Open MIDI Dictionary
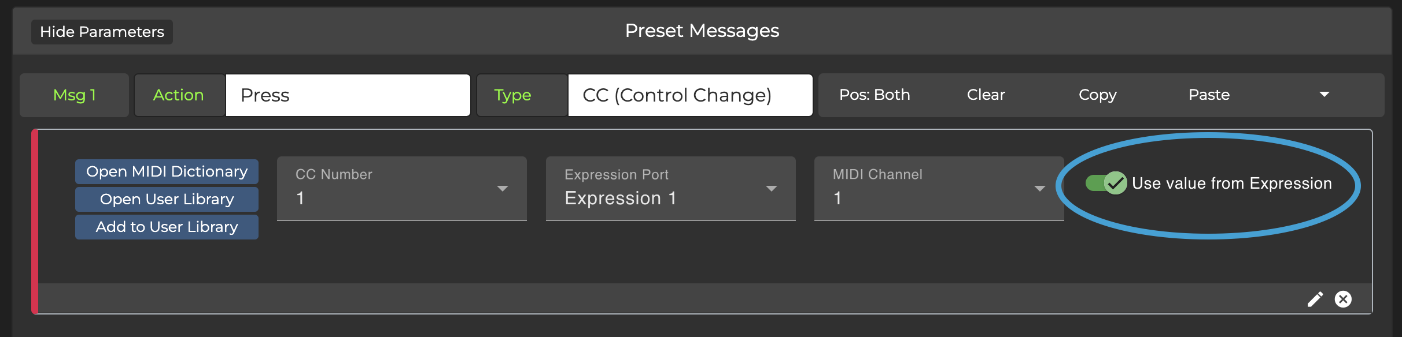The width and height of the screenshot is (1402, 337). click(167, 171)
